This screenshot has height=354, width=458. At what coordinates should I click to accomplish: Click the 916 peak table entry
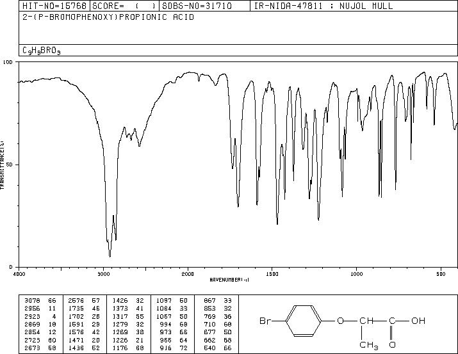pos(166,348)
